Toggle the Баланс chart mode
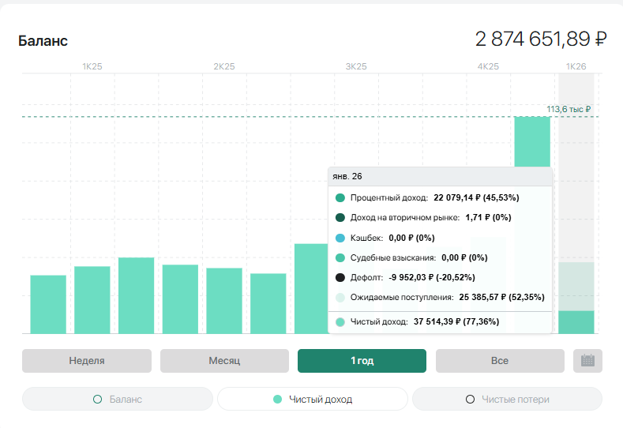The image size is (623, 428). pos(118,399)
